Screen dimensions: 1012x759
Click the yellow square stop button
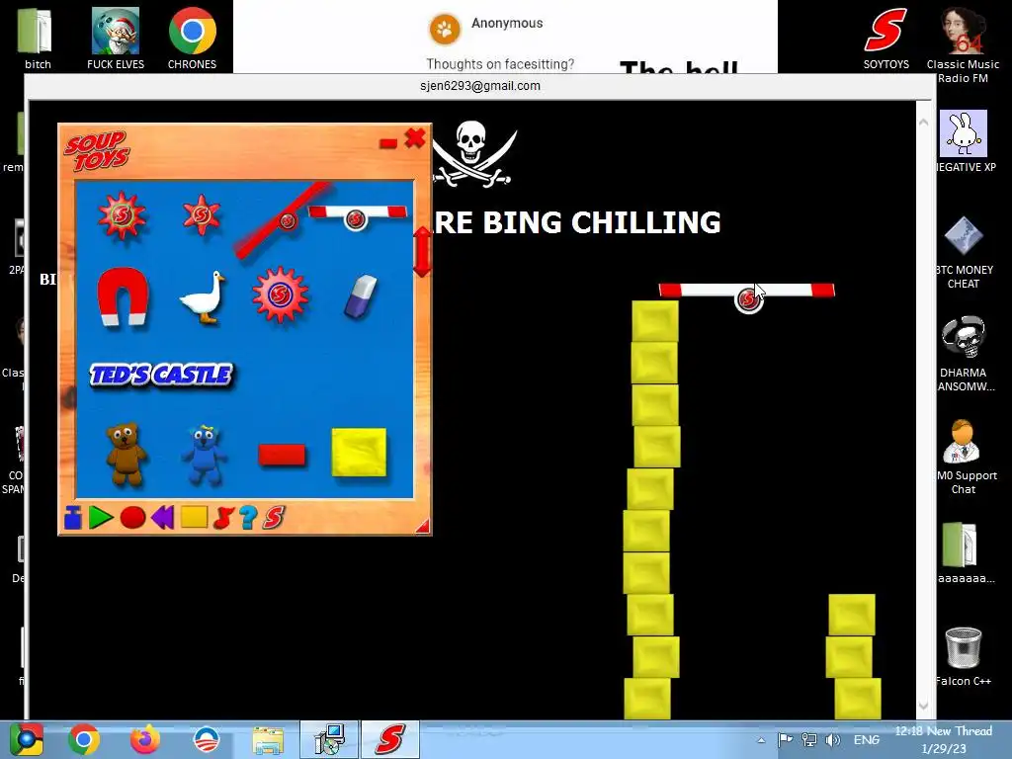click(194, 517)
